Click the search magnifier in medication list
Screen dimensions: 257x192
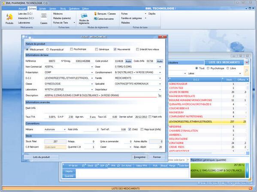246,71
